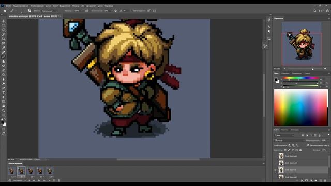331x186 pixels.
Task: Select the Zoom tool in toolbar
Action: tap(4, 111)
